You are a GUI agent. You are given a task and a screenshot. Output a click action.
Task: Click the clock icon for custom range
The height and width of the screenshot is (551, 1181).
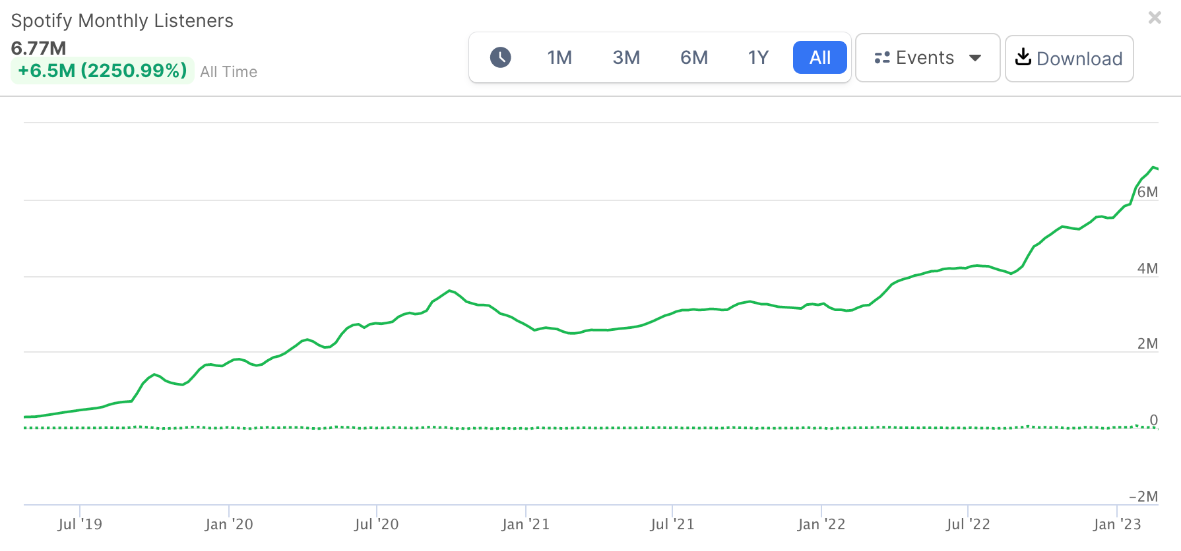tap(500, 58)
